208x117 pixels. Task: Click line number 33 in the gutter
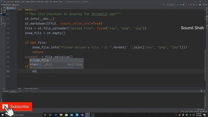click(8, 71)
